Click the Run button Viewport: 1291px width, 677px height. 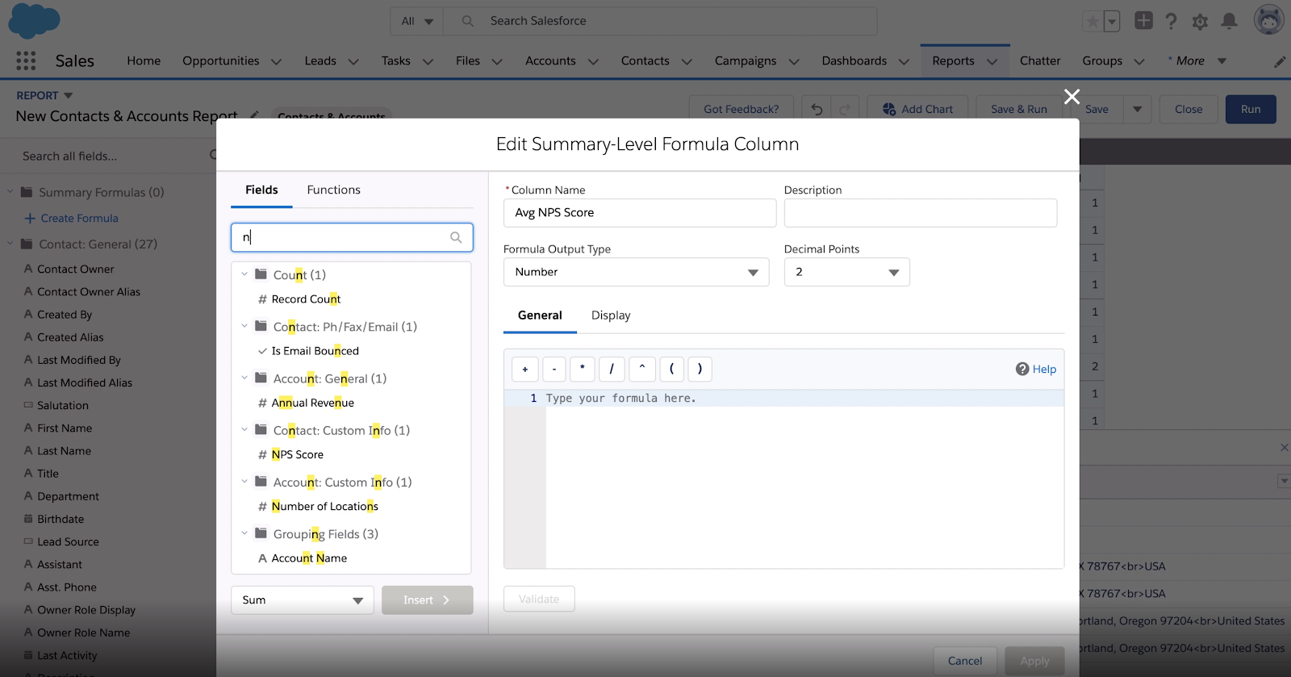pyautogui.click(x=1251, y=109)
